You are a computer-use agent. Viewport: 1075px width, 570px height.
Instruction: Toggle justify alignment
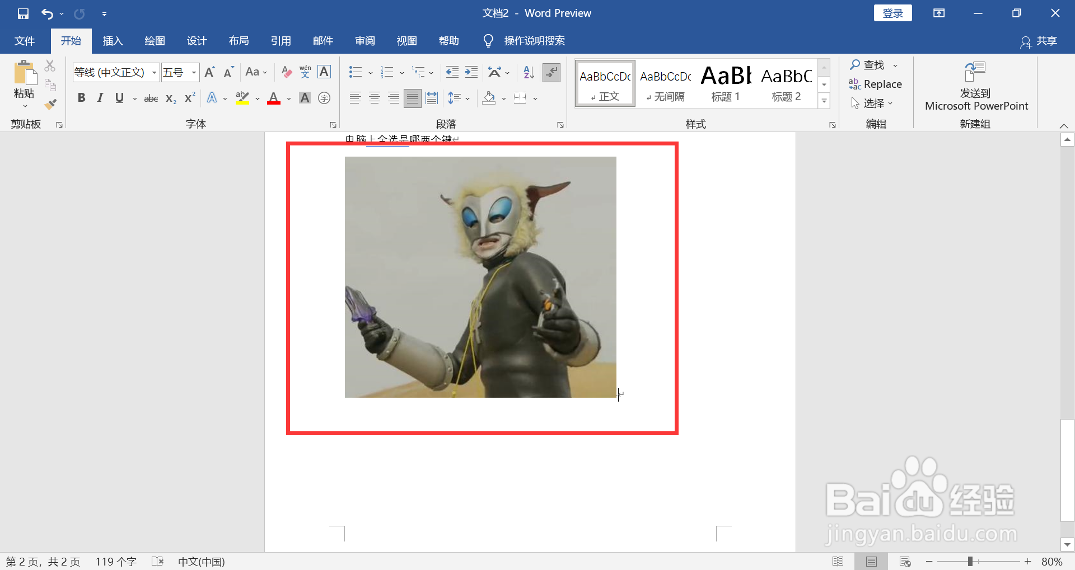pyautogui.click(x=413, y=98)
